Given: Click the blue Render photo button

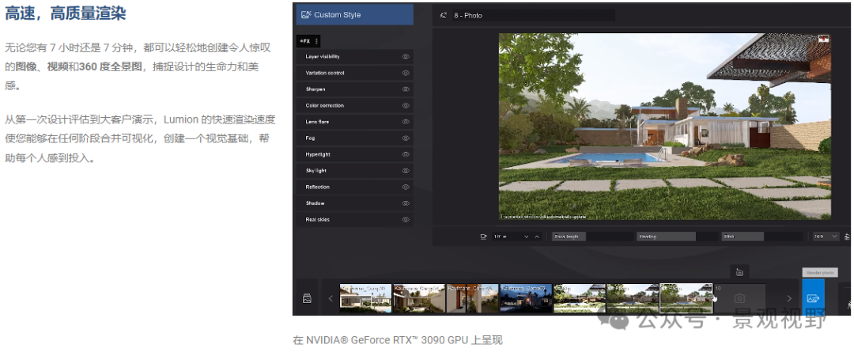Looking at the screenshot, I should [813, 297].
